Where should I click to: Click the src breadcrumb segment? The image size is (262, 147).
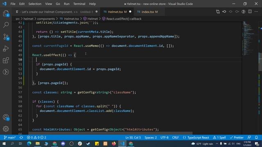pyautogui.click(x=18, y=19)
